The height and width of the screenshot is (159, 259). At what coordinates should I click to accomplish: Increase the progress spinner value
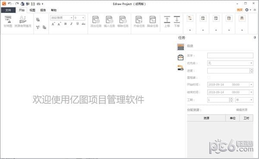(251, 70)
